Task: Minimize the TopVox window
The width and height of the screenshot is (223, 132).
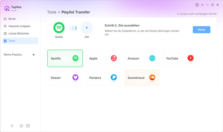Action: click(x=207, y=5)
